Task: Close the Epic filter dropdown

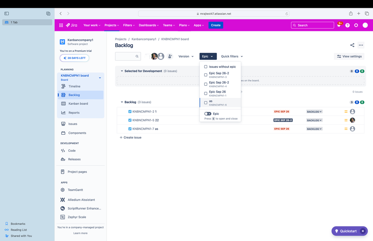Action: (208, 56)
